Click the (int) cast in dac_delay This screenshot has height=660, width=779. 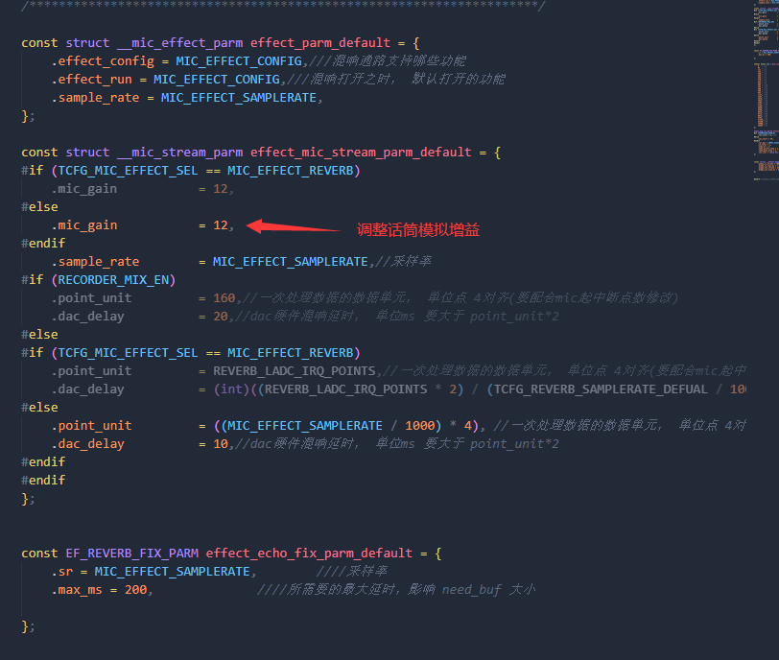(x=231, y=389)
